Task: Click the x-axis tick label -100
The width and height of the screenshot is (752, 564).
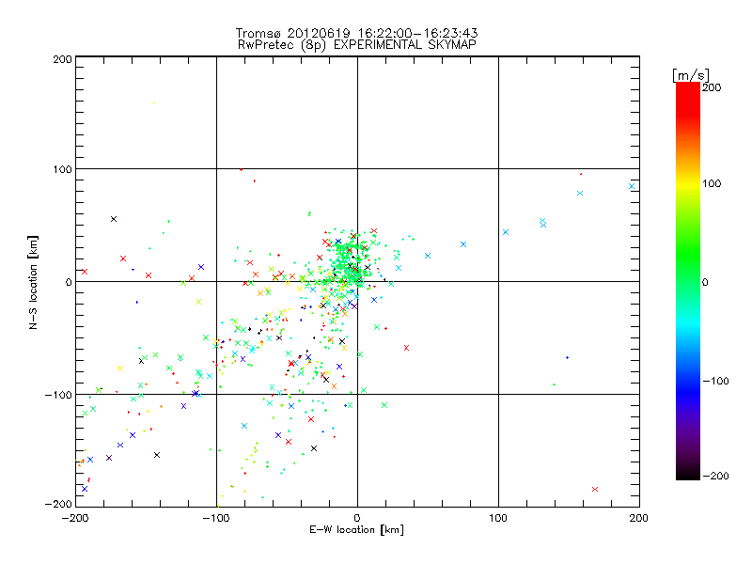Action: click(x=216, y=518)
